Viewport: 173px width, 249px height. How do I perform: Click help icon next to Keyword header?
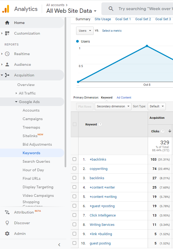coord(100,124)
